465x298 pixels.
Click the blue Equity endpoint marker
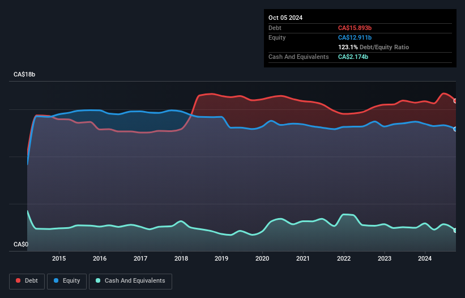pos(455,129)
